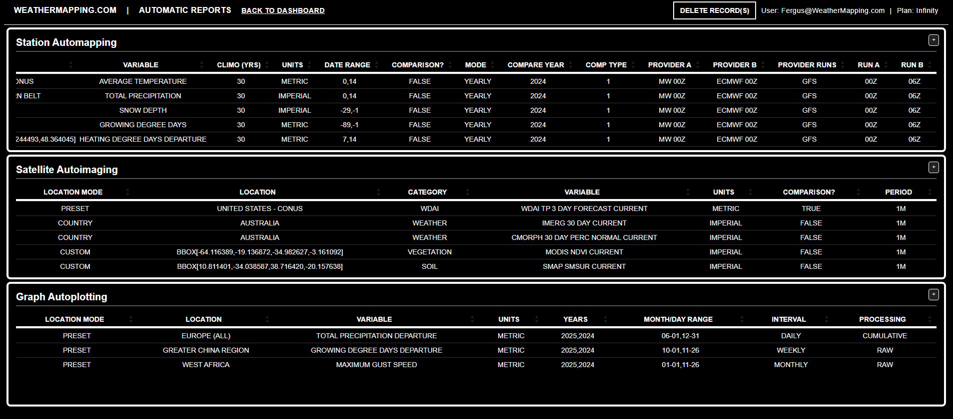This screenshot has width=953, height=419.
Task: Select the AVERAGE TEMPERATURE row cell
Action: (x=143, y=81)
